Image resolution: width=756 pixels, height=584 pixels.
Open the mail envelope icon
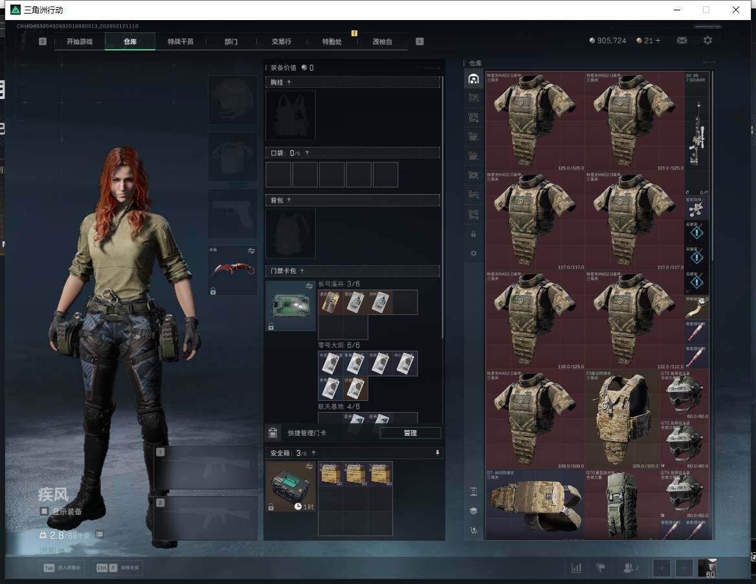point(682,41)
